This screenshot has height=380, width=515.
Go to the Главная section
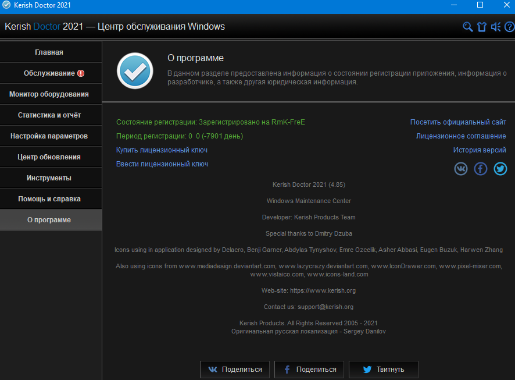pyautogui.click(x=51, y=52)
